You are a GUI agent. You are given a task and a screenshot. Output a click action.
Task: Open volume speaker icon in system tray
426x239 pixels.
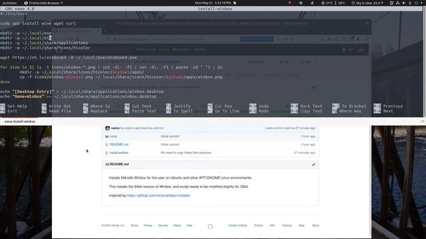tap(404, 3)
